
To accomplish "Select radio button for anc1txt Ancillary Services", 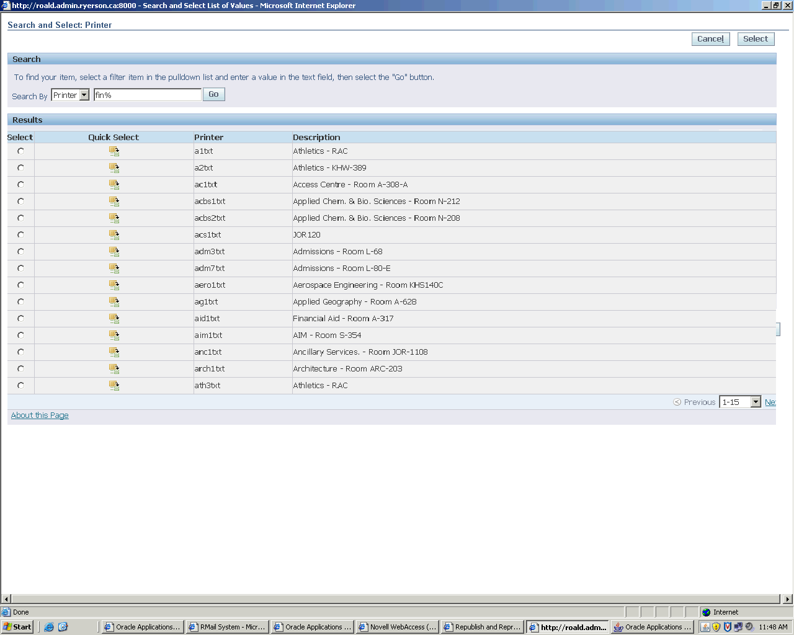I will pos(21,352).
